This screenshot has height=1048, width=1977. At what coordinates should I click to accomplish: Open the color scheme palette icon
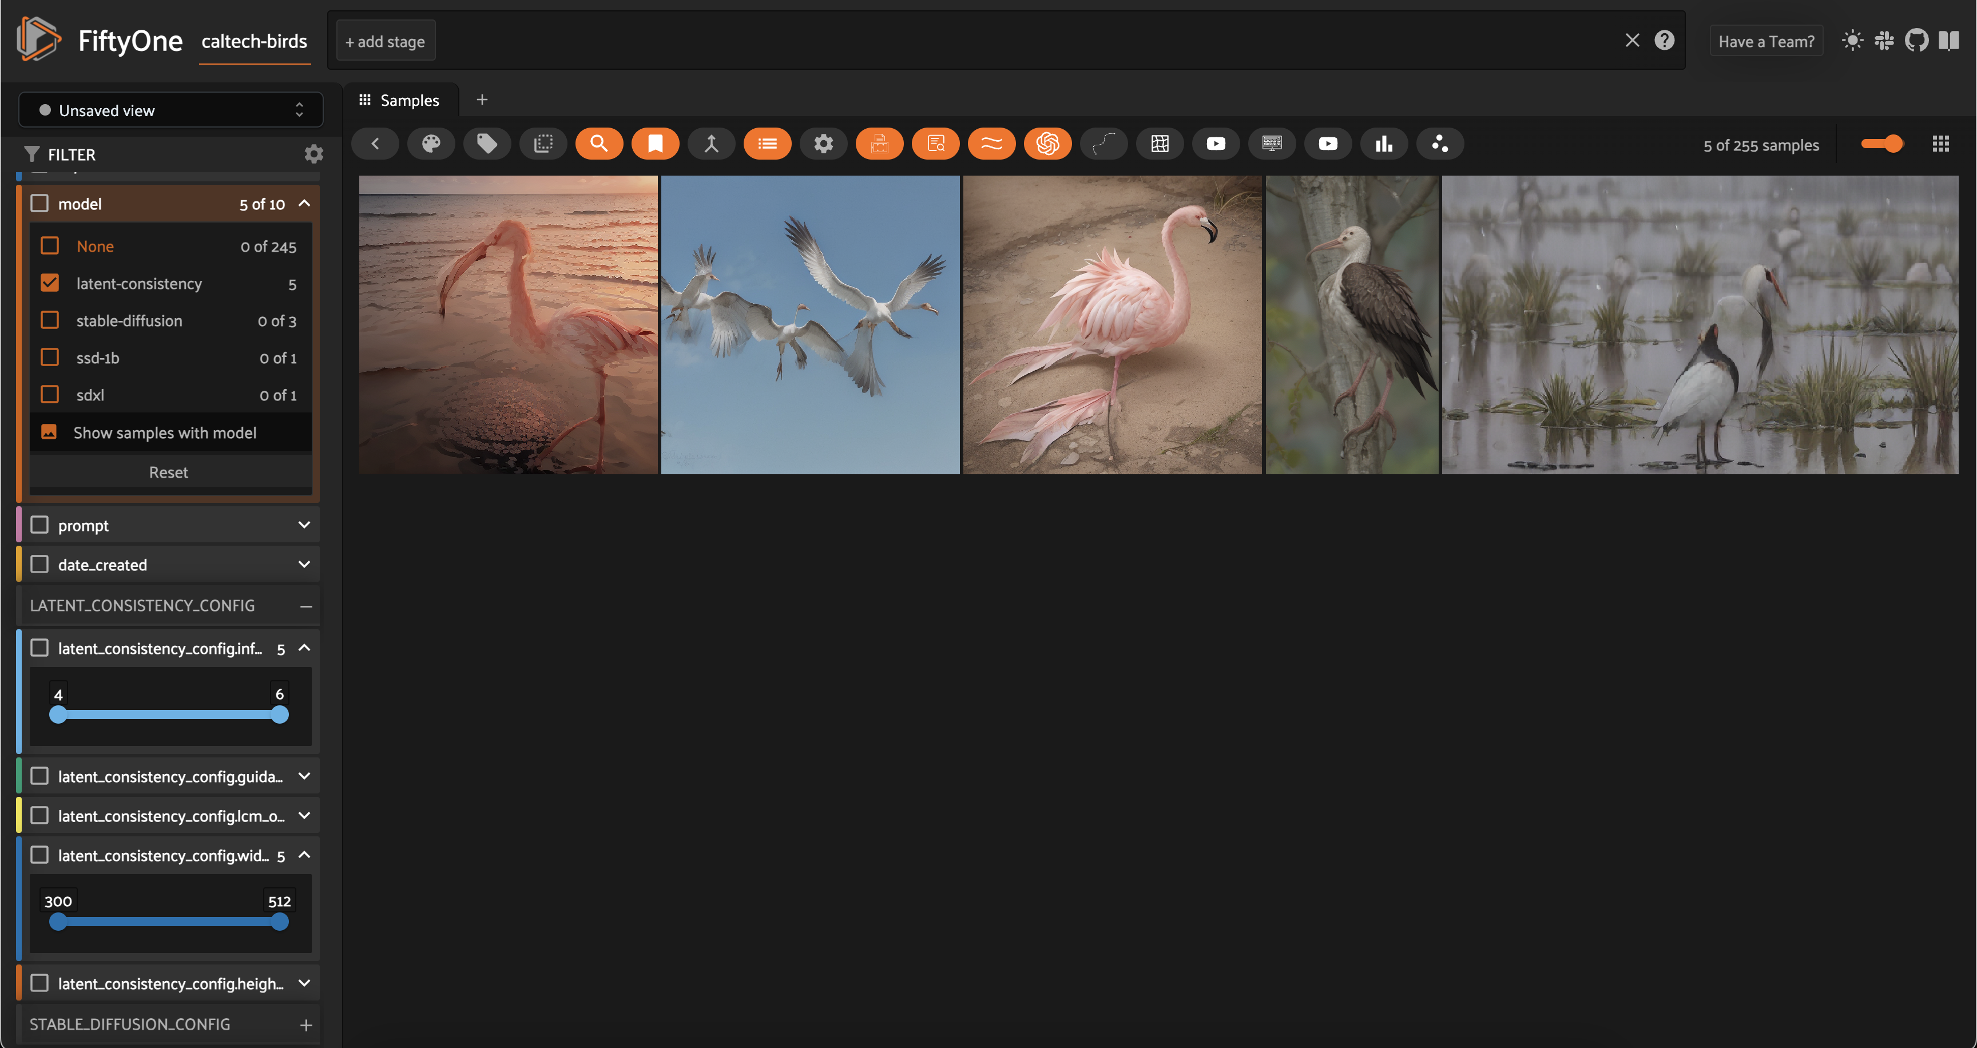coord(431,144)
